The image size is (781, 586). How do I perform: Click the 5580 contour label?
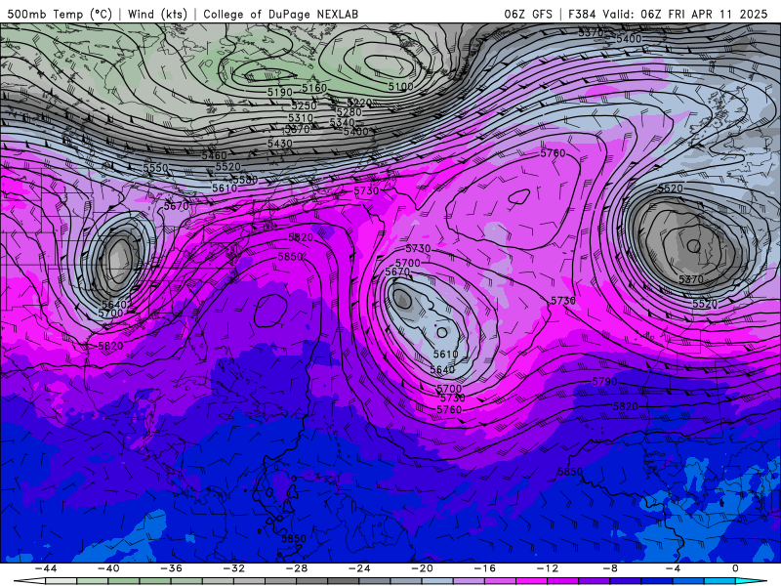[245, 180]
